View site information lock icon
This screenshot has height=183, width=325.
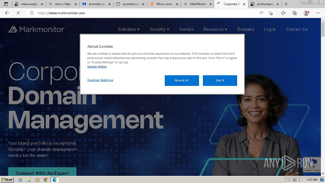[32, 13]
